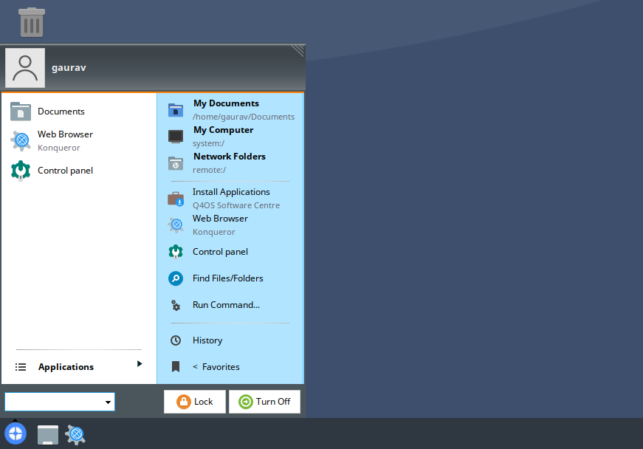This screenshot has height=449, width=643.
Task: Click the Web Browser icon in right pane
Action: [x=176, y=225]
